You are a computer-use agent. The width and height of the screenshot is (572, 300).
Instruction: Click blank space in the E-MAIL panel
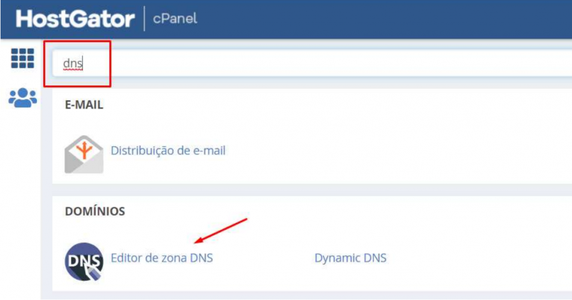(391, 150)
